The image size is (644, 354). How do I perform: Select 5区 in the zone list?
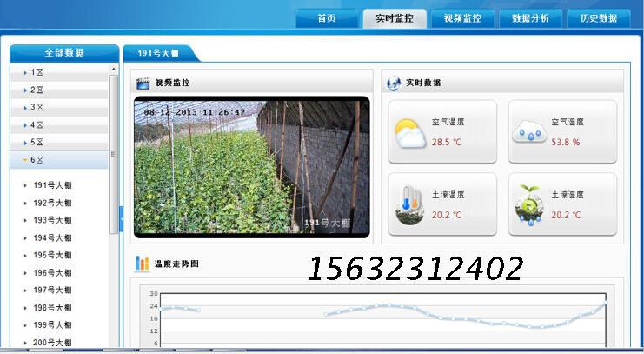(x=60, y=143)
